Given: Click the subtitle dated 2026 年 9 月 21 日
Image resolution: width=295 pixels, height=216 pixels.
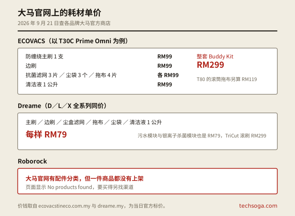Looking at the screenshot, I should click(64, 23).
